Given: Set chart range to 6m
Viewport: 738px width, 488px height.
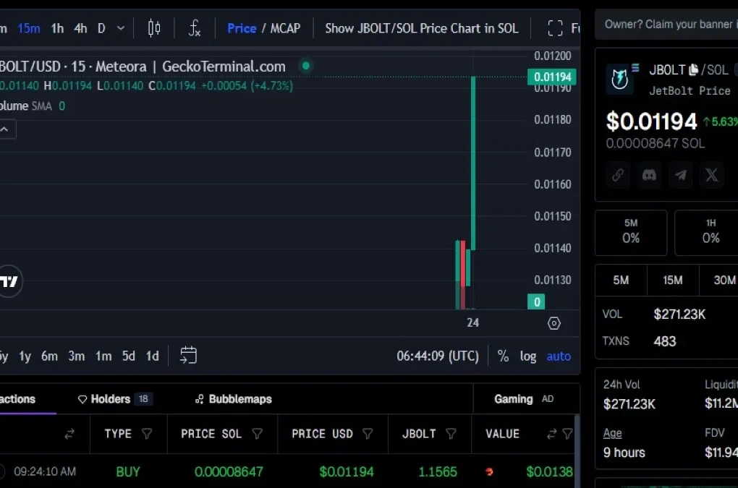Looking at the screenshot, I should point(49,356).
